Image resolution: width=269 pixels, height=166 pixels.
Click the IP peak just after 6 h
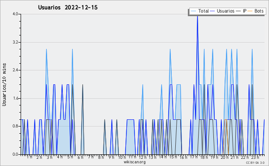tap(82, 85)
